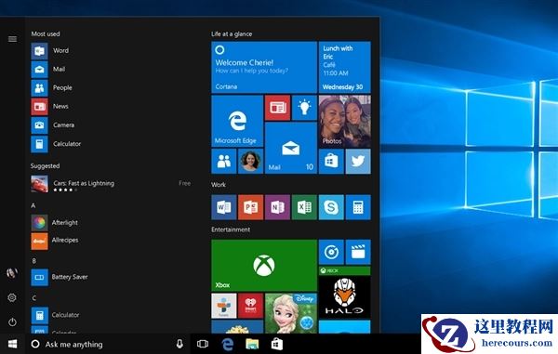The image size is (558, 354).
Task: Open File Explorer from the taskbar
Action: (252, 344)
